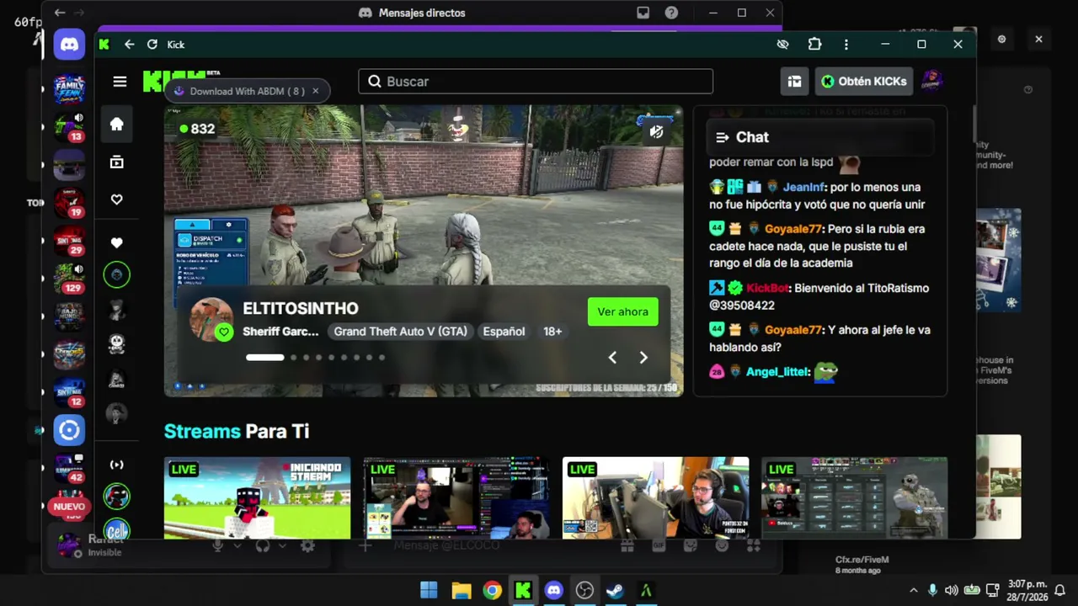Show the next featured stream
This screenshot has height=606, width=1078.
click(x=643, y=358)
